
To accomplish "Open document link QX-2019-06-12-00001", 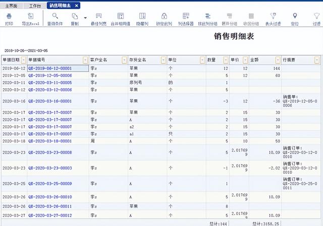I will click(x=49, y=68).
